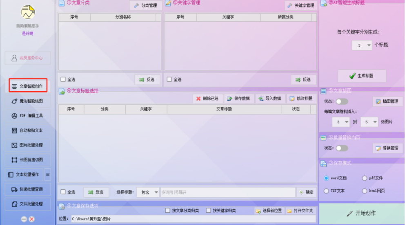Click 选择新位置 button

(269, 211)
